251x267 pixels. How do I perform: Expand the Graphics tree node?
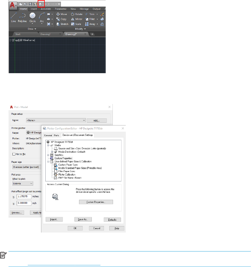coord(48,155)
